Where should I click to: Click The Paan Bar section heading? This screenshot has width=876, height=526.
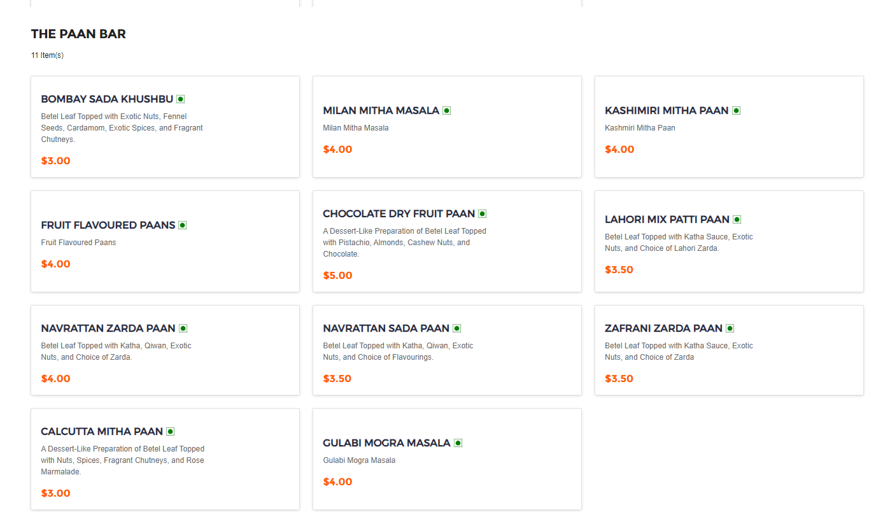[x=78, y=34]
